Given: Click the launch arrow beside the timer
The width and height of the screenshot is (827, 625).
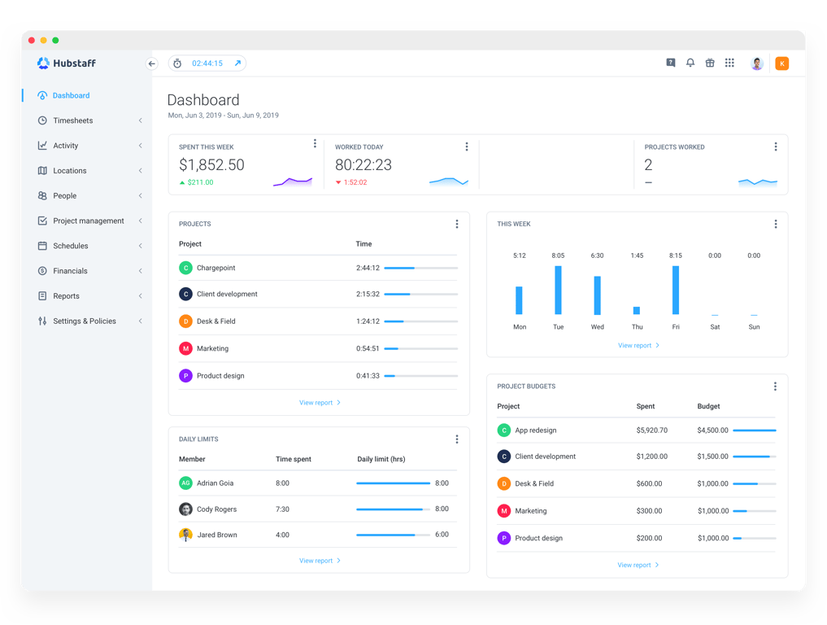Looking at the screenshot, I should 237,63.
